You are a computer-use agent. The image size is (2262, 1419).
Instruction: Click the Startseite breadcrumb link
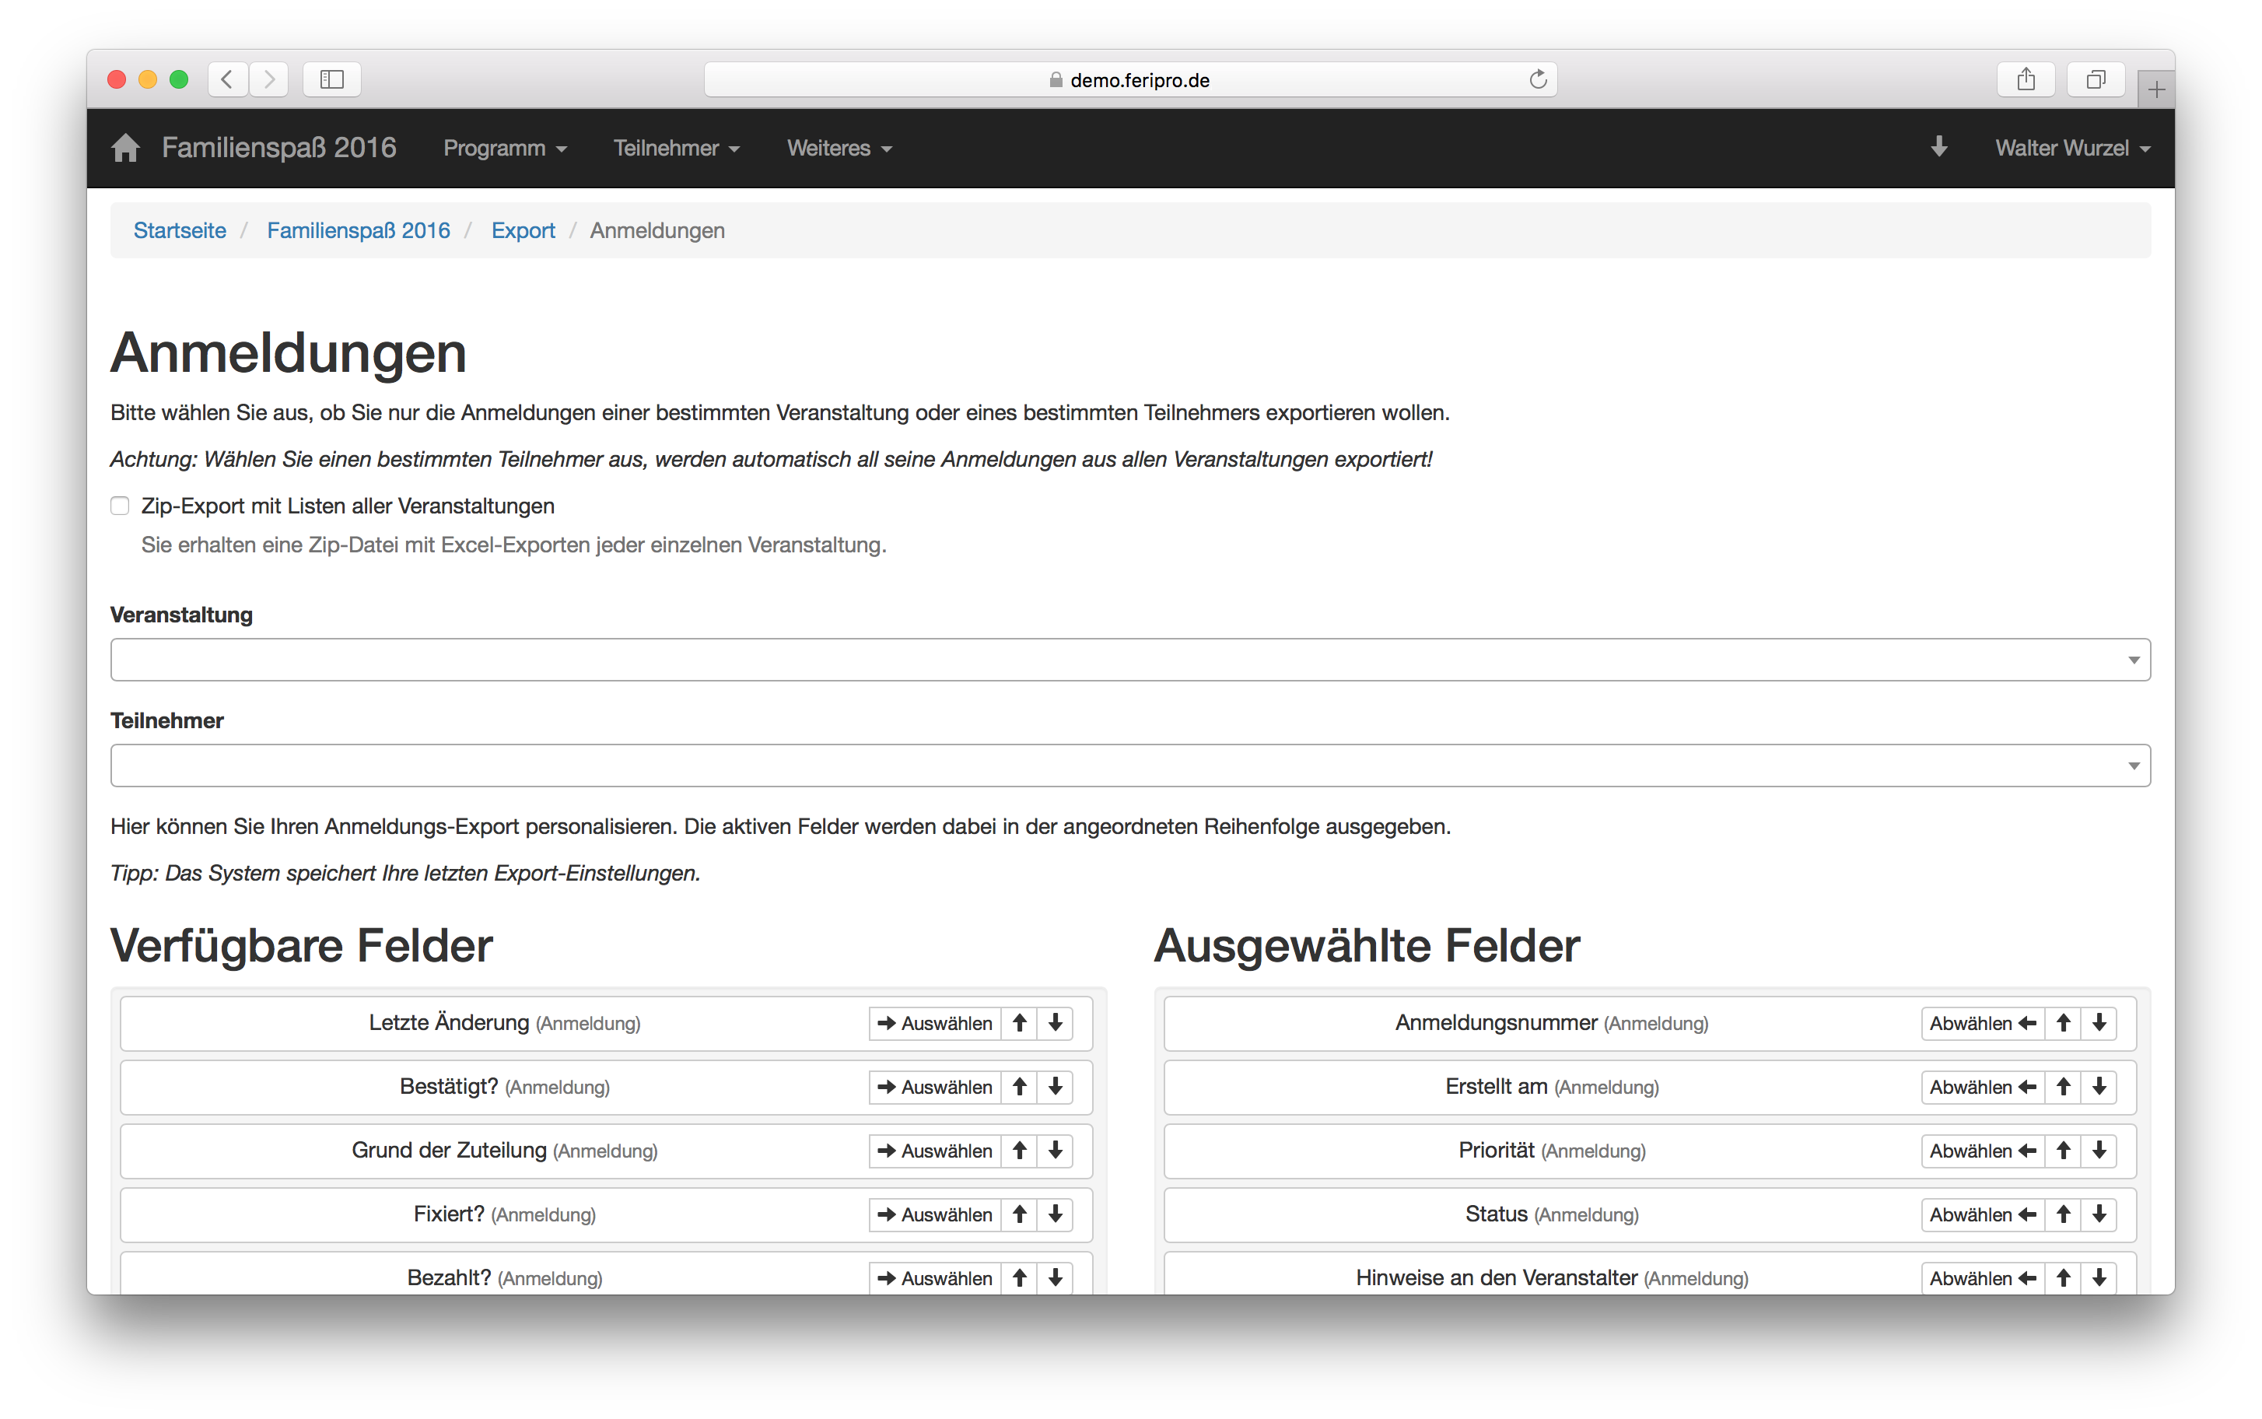[x=179, y=231]
